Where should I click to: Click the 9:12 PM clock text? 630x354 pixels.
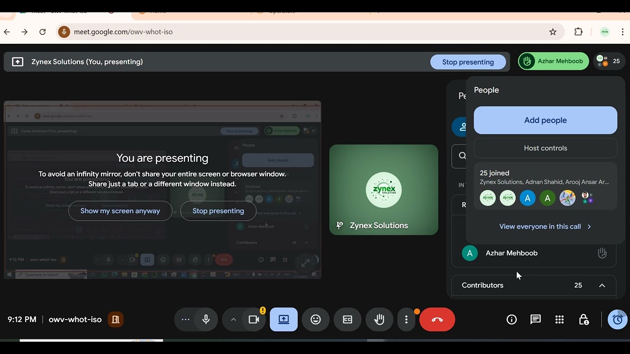pos(22,320)
